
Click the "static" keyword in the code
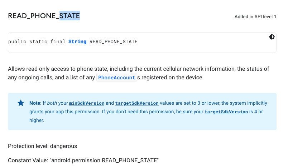tap(39, 42)
